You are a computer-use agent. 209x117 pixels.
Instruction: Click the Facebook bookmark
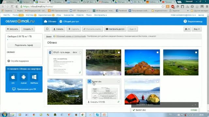[x=121, y=11]
